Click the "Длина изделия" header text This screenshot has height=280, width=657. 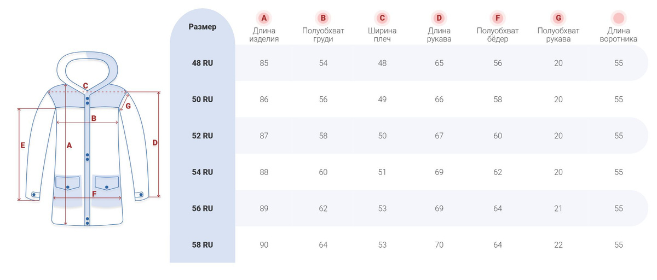(x=264, y=35)
